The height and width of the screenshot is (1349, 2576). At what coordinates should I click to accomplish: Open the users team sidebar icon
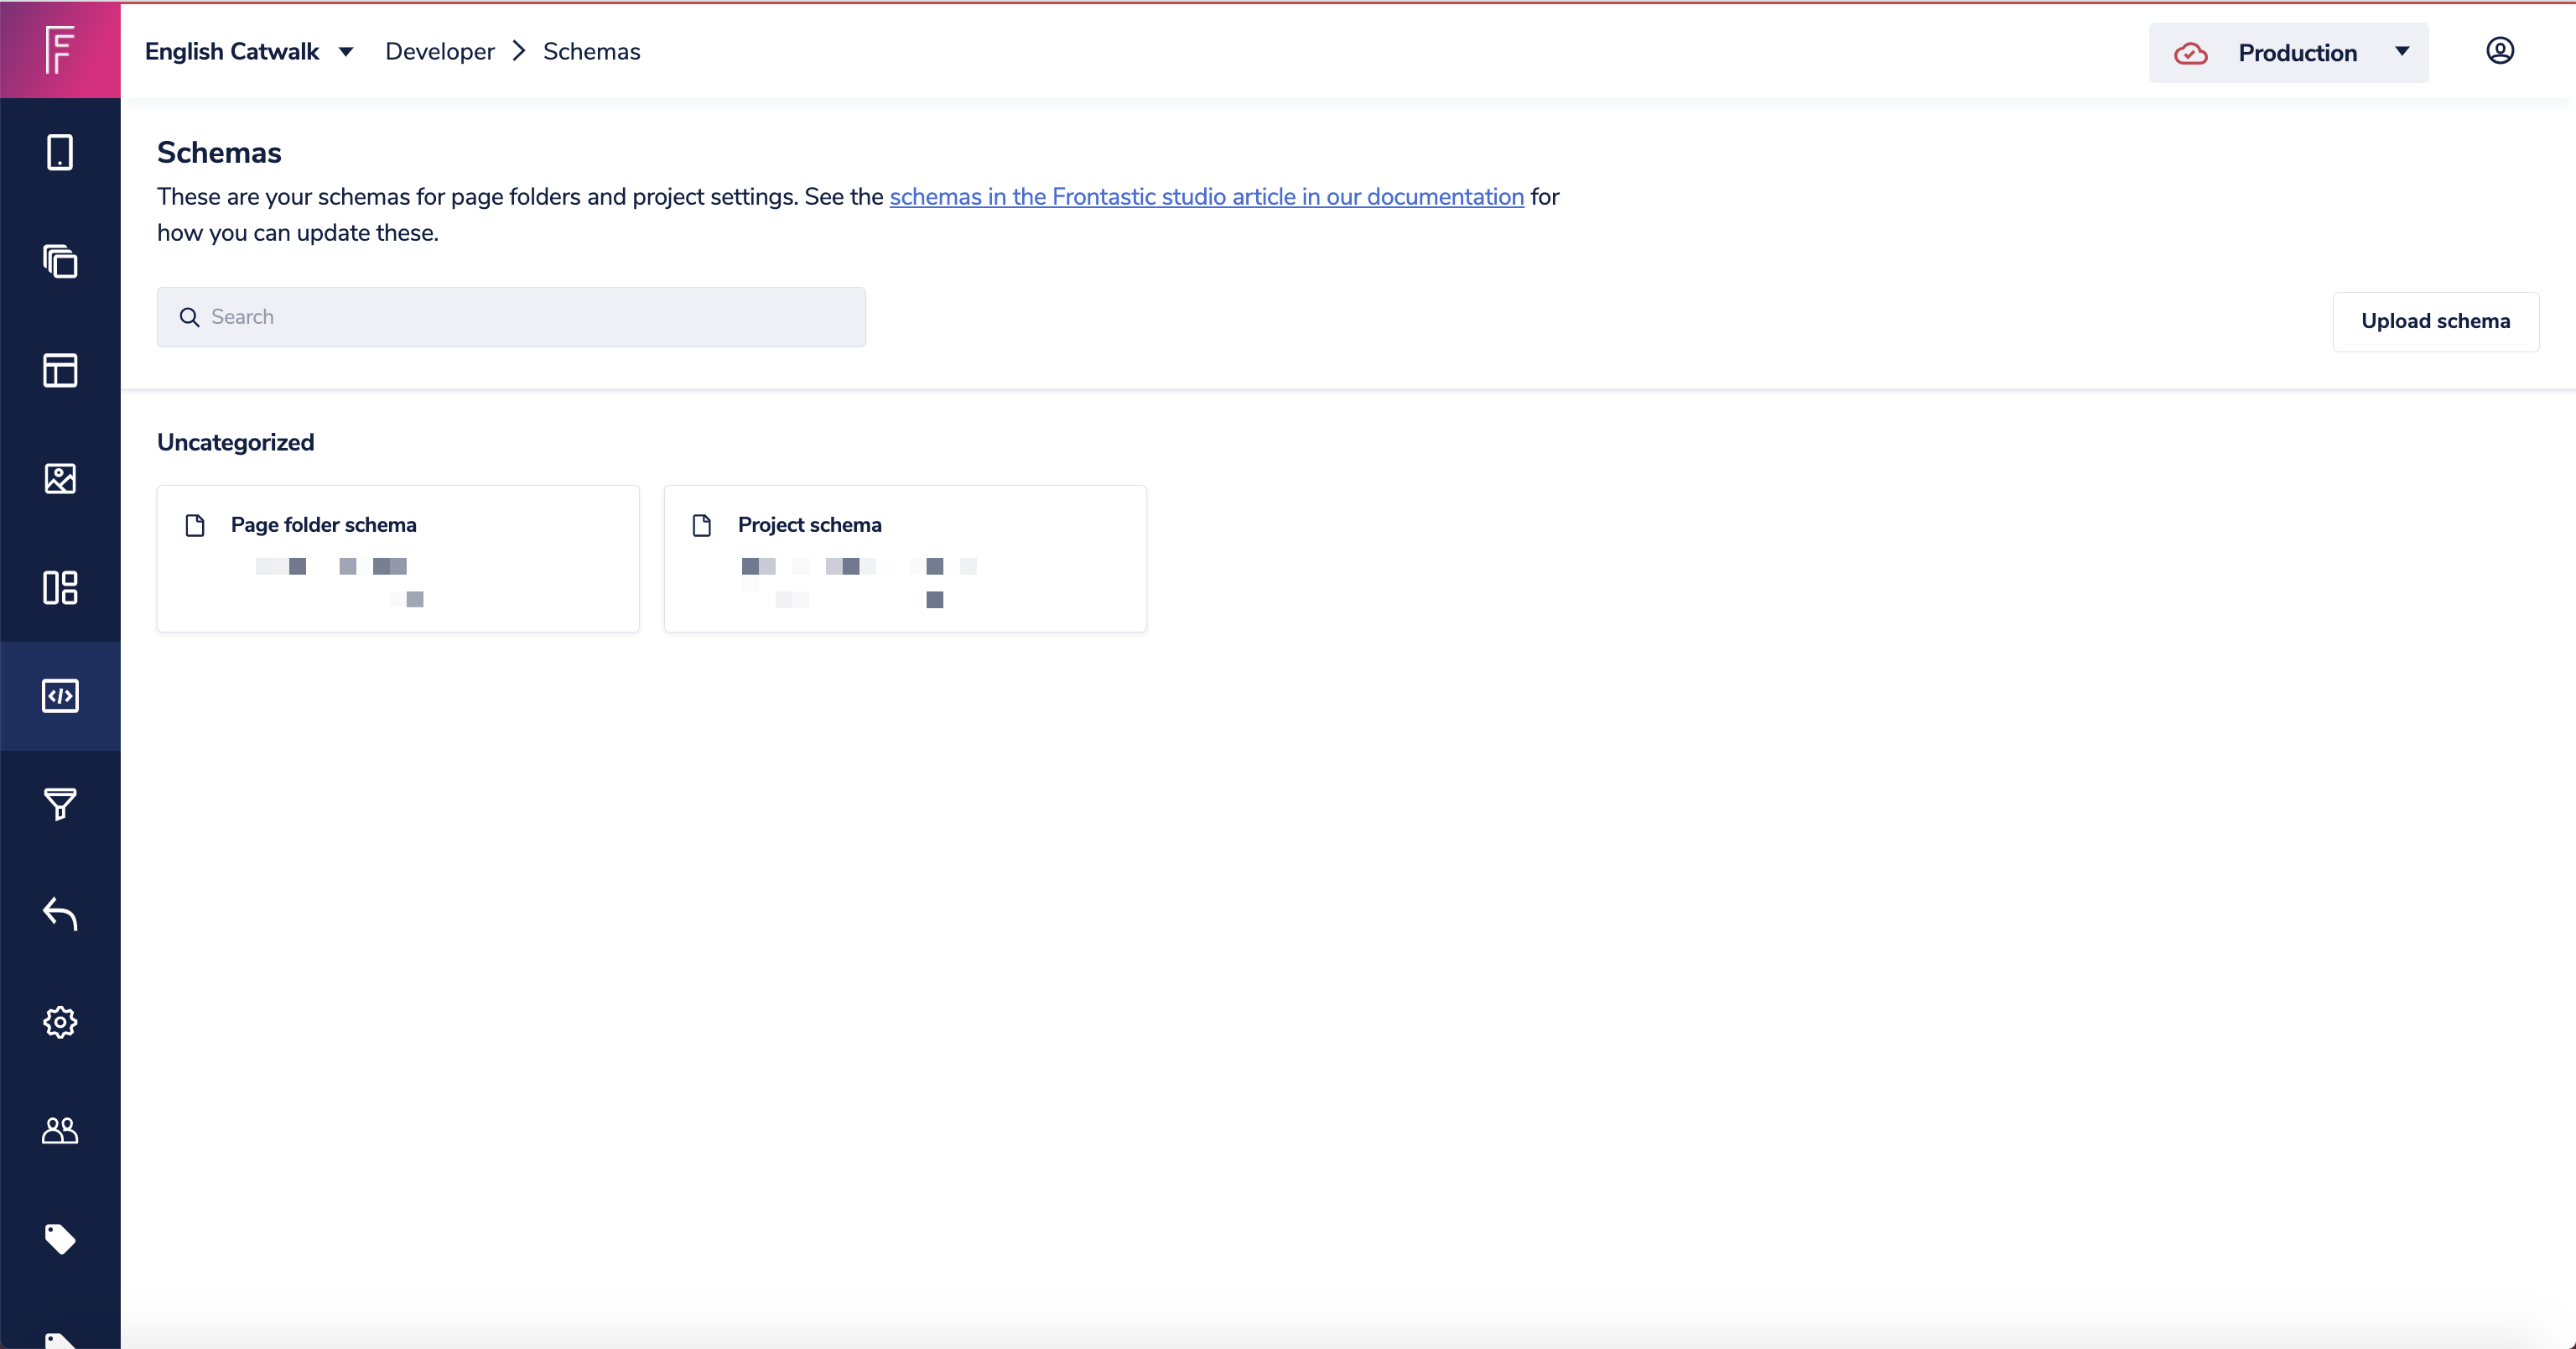[60, 1131]
